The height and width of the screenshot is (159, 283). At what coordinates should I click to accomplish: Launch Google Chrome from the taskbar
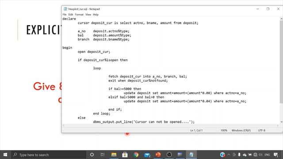coord(136,155)
